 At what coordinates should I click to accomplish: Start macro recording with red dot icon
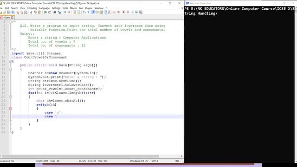[x=124, y=13]
